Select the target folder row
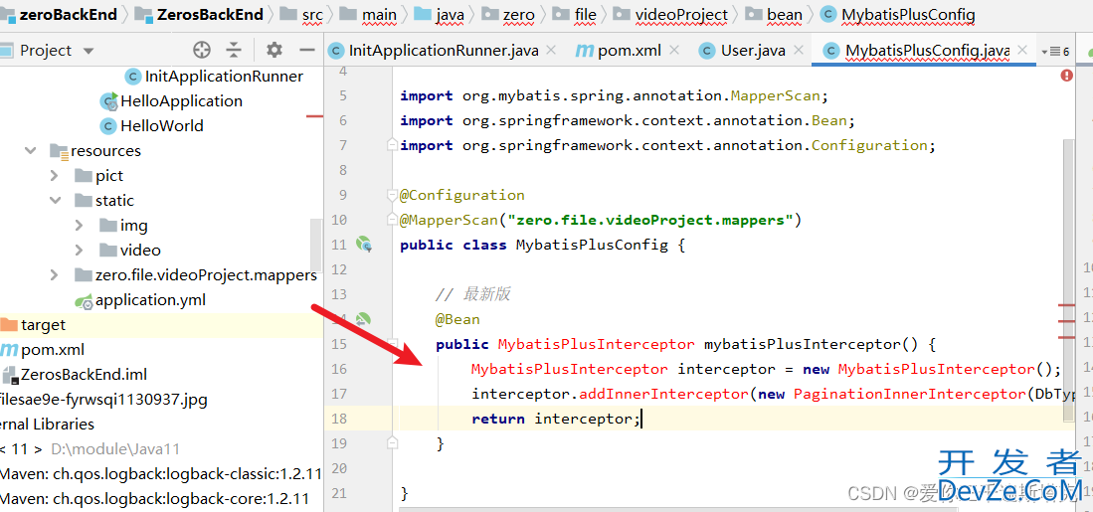The height and width of the screenshot is (512, 1093). [162, 325]
